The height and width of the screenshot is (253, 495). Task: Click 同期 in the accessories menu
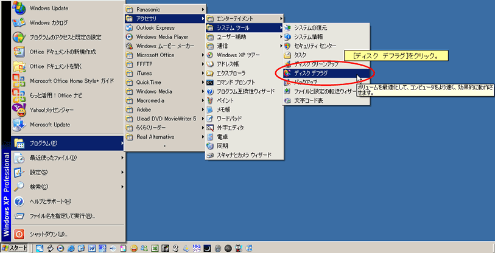244,146
